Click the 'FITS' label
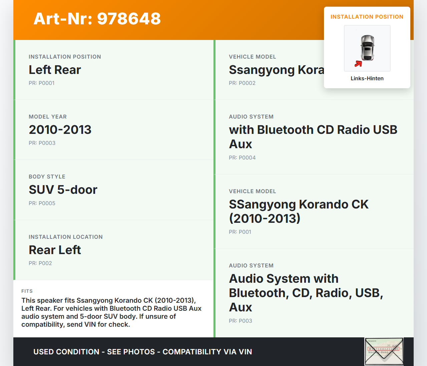427x366 pixels. tap(27, 291)
